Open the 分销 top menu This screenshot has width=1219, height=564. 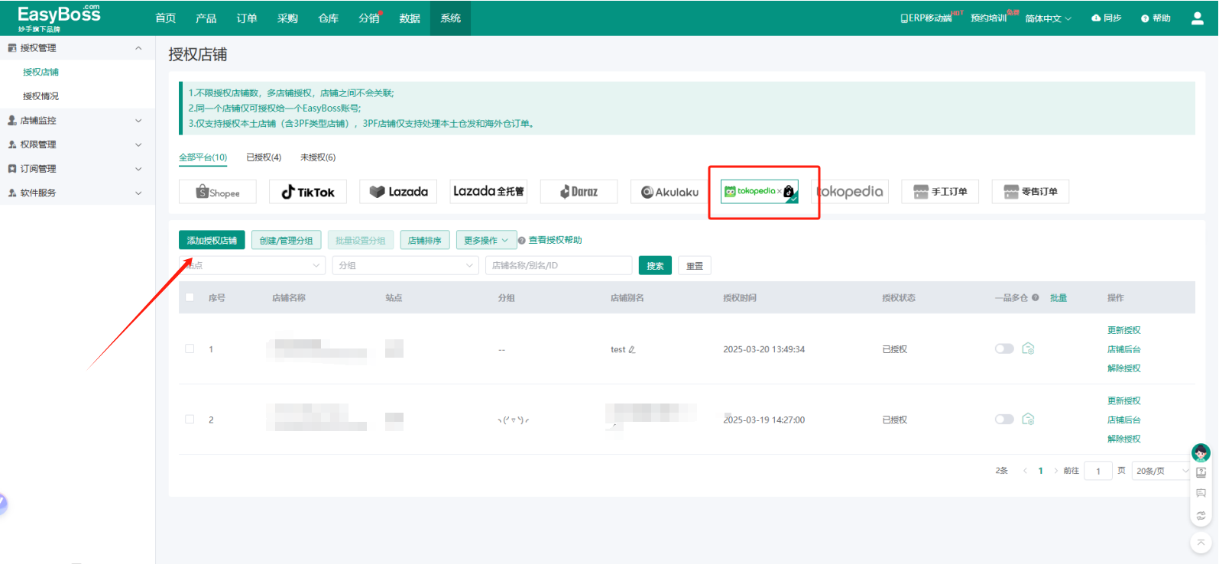coord(369,18)
